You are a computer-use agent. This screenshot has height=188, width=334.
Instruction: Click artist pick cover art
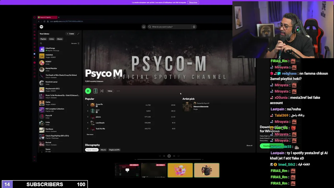click(187, 107)
